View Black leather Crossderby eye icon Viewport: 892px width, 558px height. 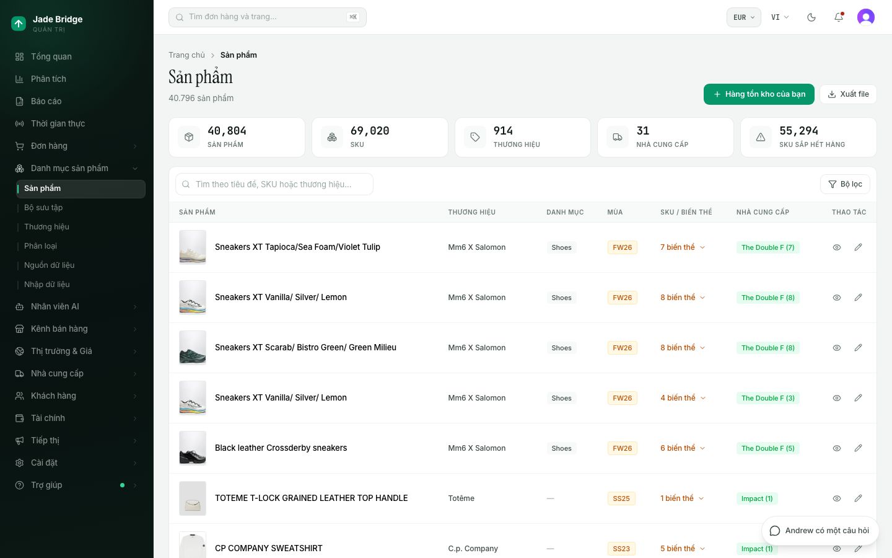[837, 448]
